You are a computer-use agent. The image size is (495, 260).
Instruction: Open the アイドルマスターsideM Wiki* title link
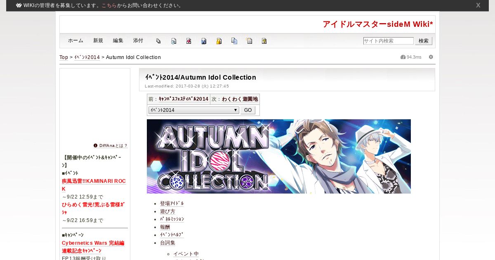(378, 24)
